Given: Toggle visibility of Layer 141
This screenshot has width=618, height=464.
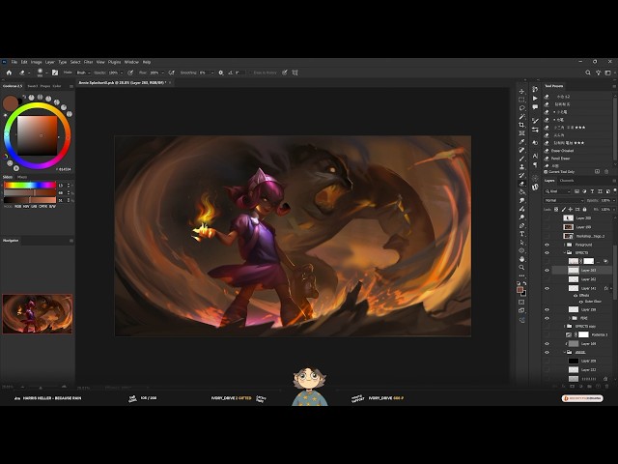Looking at the screenshot, I should [x=547, y=288].
